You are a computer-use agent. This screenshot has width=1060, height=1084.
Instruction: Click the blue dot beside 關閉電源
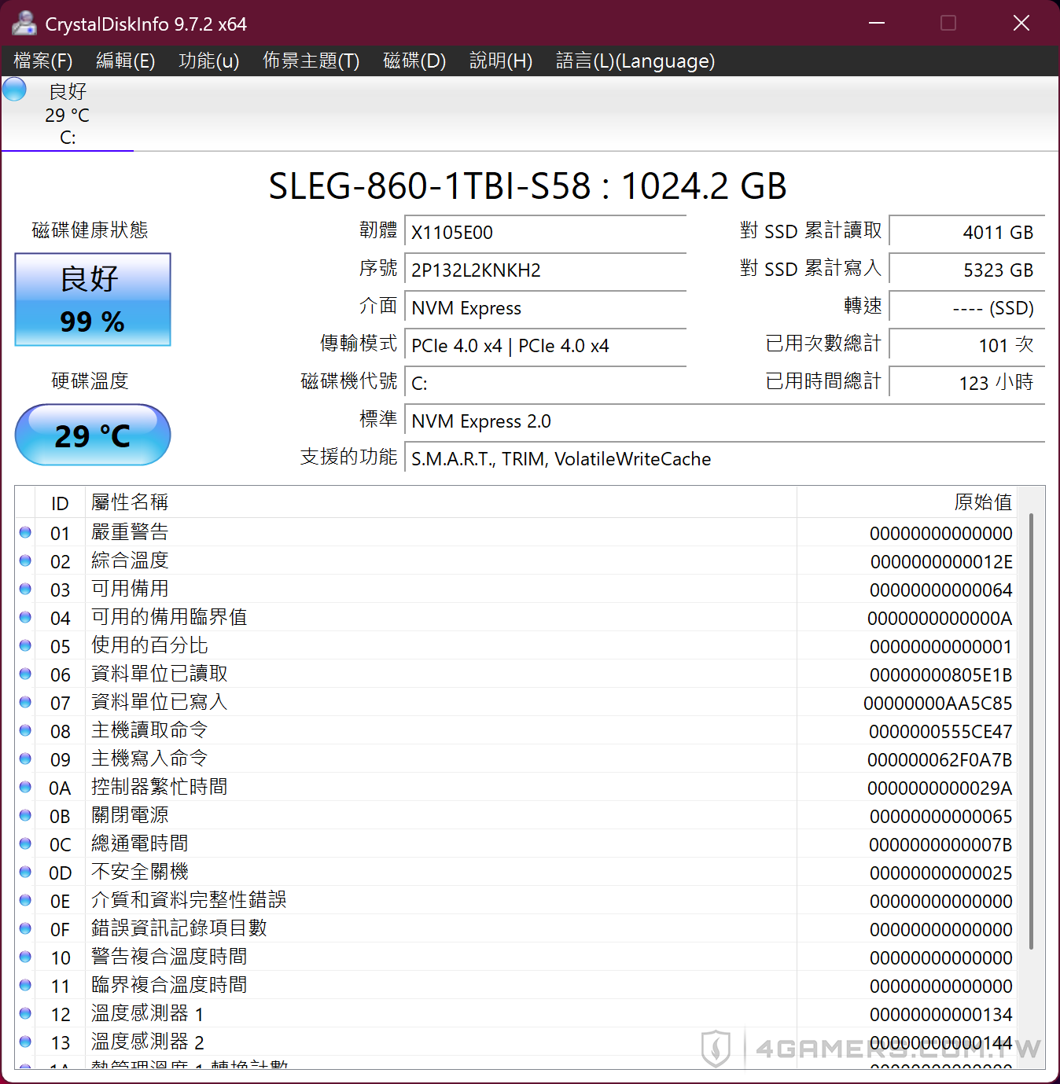(24, 815)
